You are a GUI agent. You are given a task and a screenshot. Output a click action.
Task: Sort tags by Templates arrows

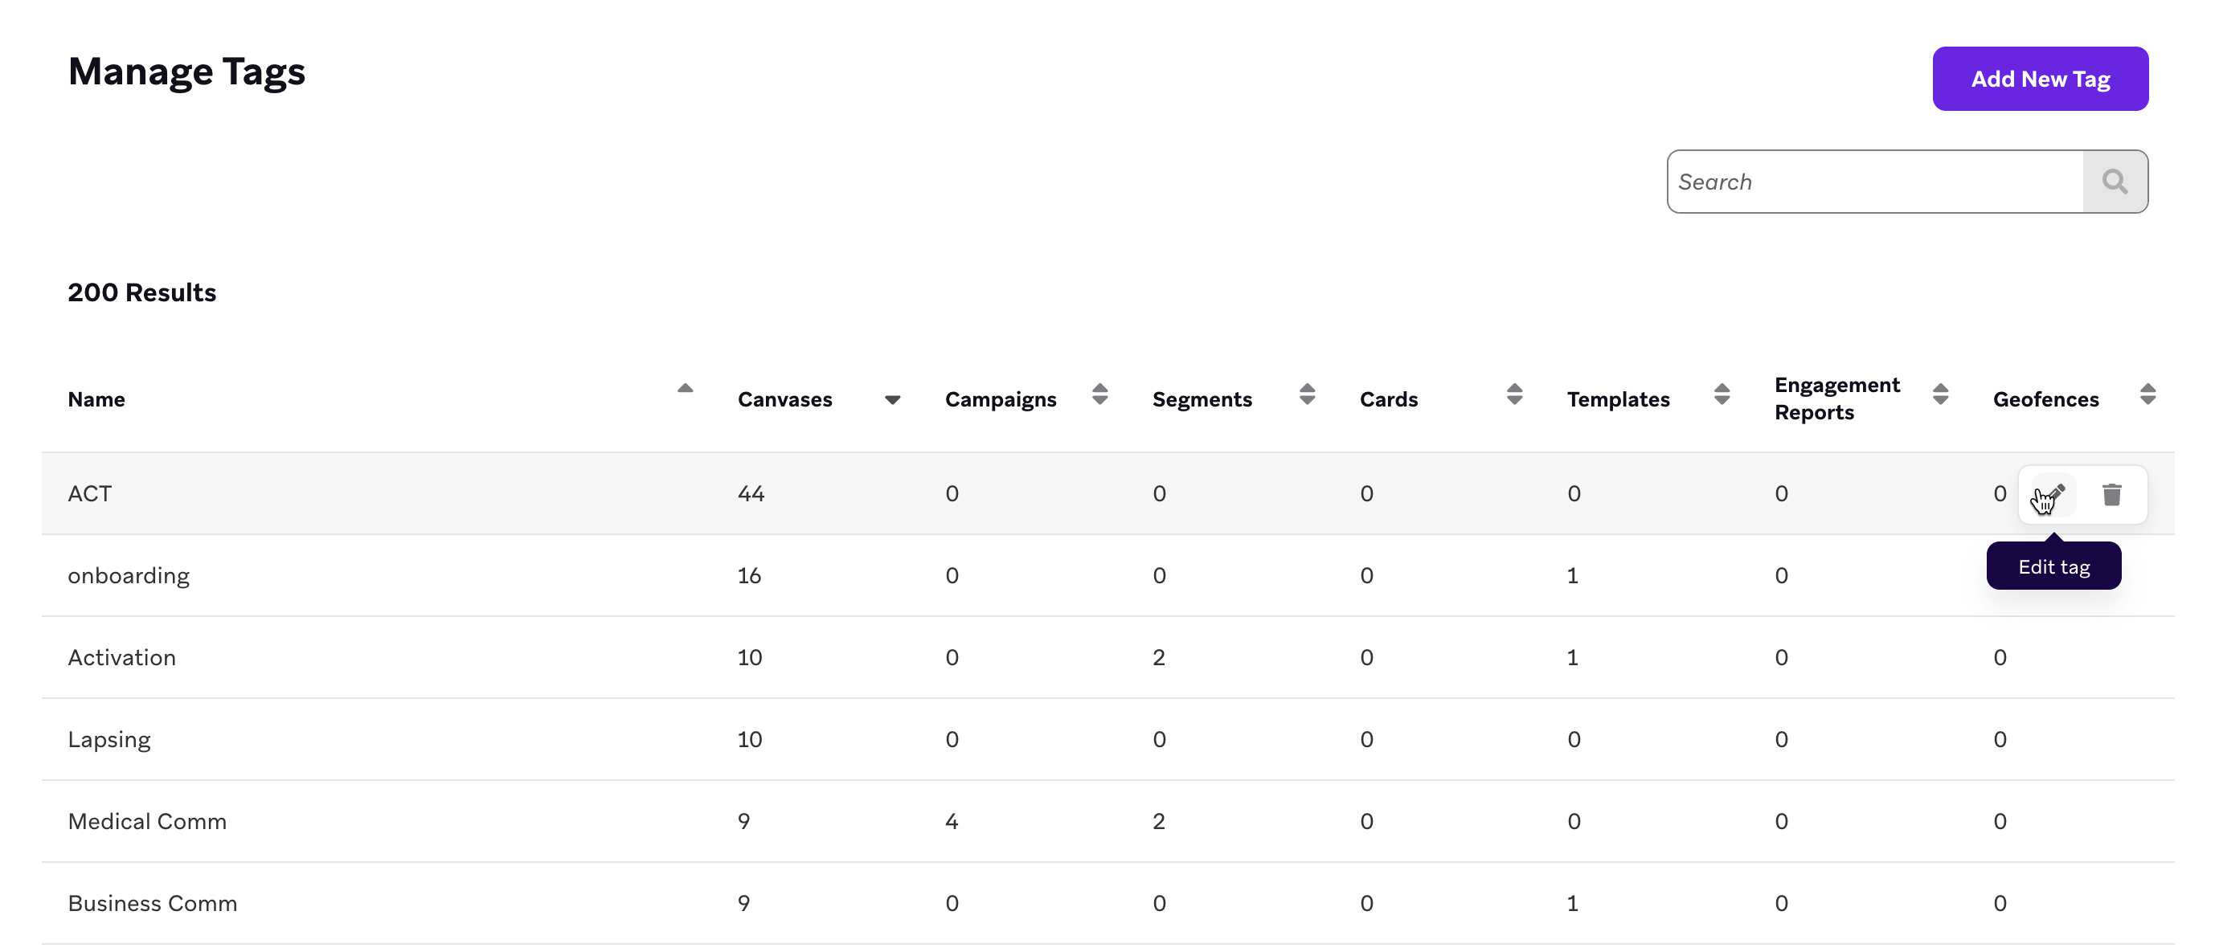[x=1721, y=394]
